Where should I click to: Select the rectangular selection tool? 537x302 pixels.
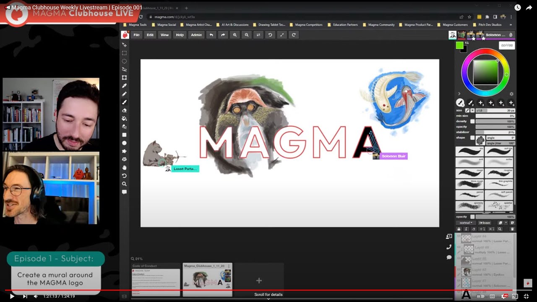pyautogui.click(x=124, y=53)
